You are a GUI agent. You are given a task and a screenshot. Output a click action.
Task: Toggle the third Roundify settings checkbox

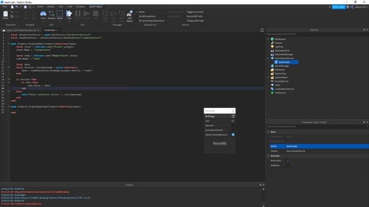click(233, 131)
